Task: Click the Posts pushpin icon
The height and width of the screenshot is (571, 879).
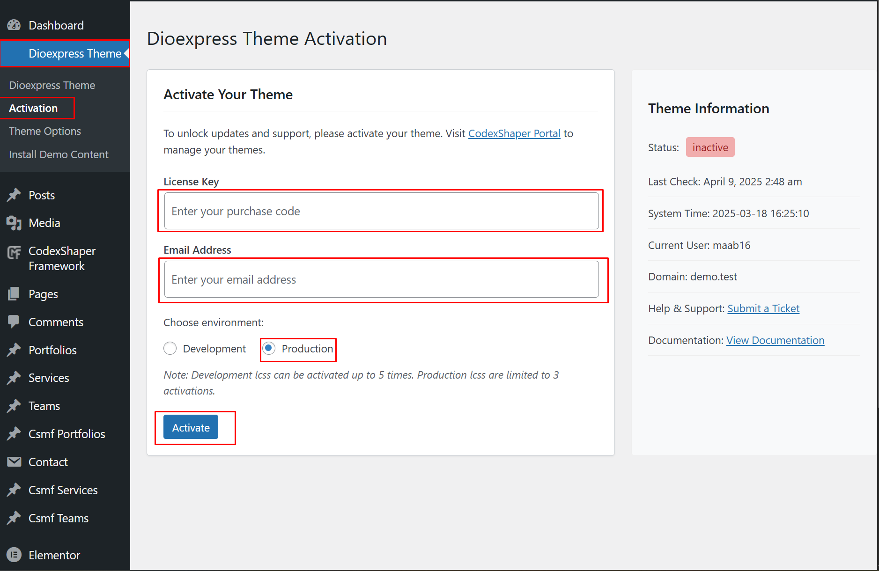Action: [x=14, y=195]
